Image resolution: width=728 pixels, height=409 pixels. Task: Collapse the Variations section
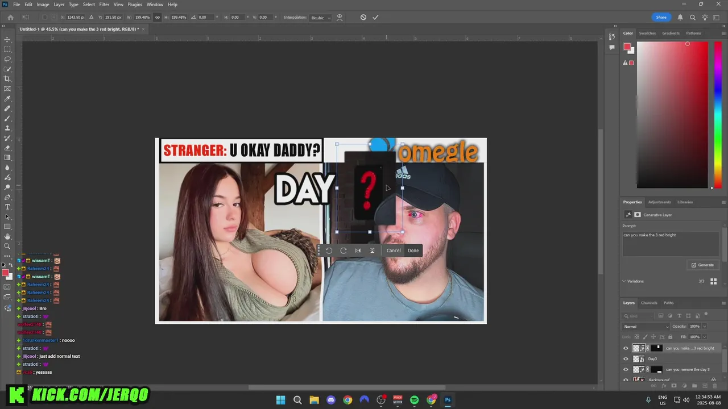pos(624,281)
